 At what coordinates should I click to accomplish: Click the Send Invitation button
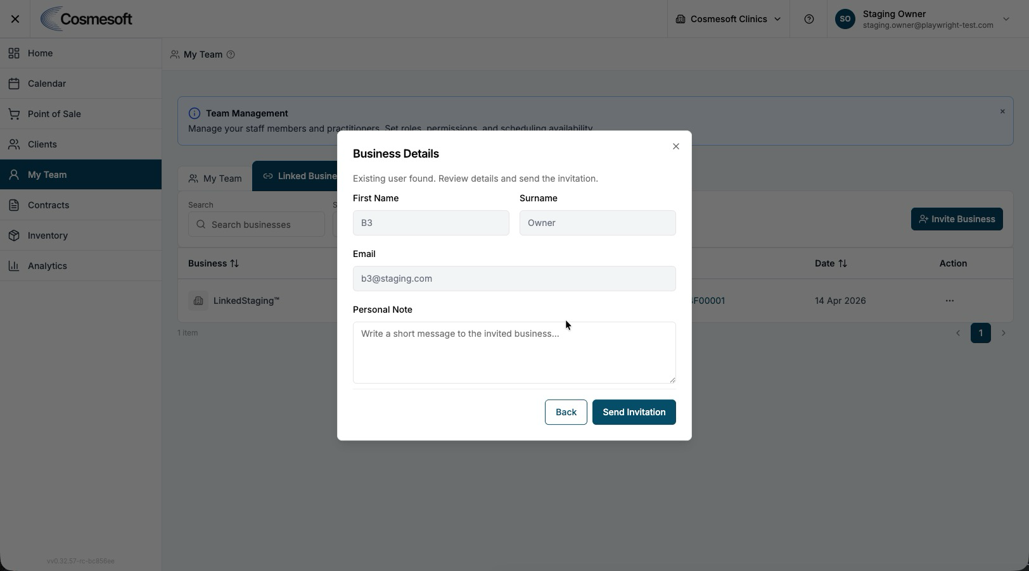coord(634,412)
